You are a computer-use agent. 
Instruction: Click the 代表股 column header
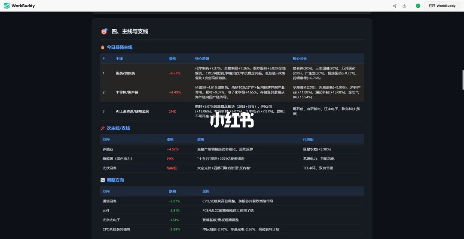308,139
